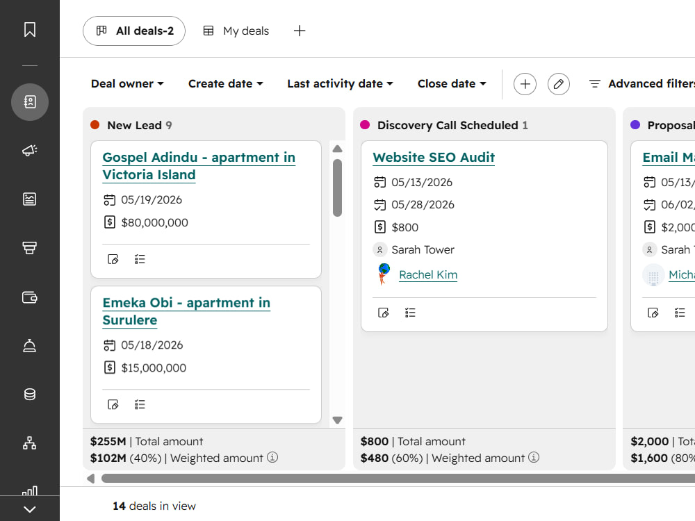Click info icon beside Discovery Call weighted amount
The width and height of the screenshot is (695, 521).
pos(534,457)
